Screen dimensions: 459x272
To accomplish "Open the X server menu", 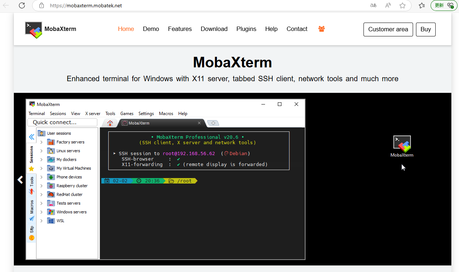I will point(93,114).
